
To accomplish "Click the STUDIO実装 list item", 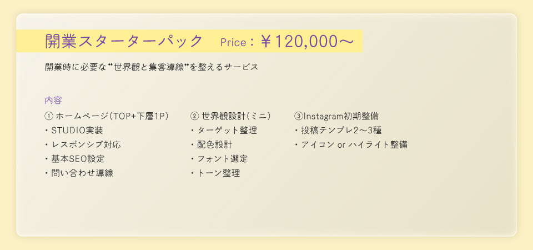I will pyautogui.click(x=74, y=131).
